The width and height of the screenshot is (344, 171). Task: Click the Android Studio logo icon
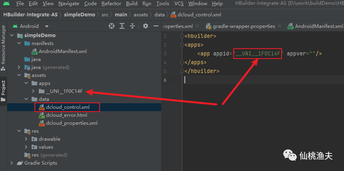(x=6, y=3)
